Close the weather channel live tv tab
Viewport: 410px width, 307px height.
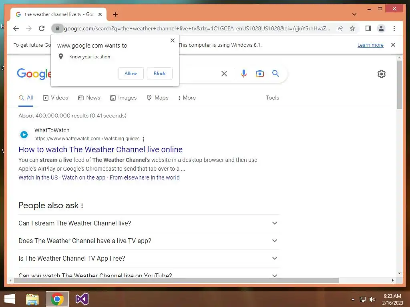pyautogui.click(x=100, y=14)
